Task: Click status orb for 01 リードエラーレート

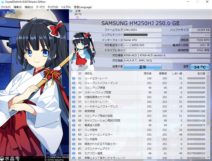Action: tap(74, 78)
